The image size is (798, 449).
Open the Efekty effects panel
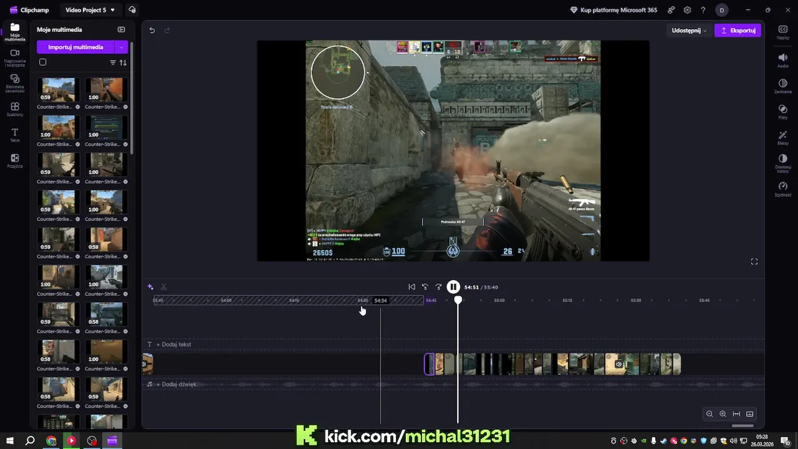[x=783, y=138]
